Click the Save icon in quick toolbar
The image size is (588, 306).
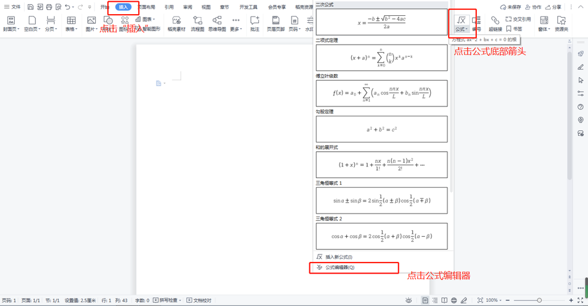31,7
